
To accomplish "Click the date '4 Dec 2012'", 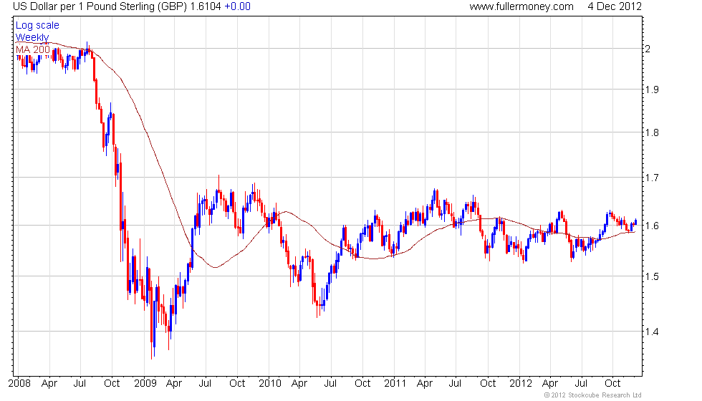I will (615, 6).
